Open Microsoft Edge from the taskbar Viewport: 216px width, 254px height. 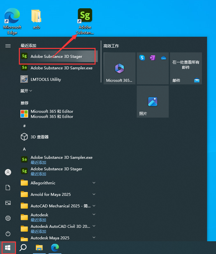point(55,248)
